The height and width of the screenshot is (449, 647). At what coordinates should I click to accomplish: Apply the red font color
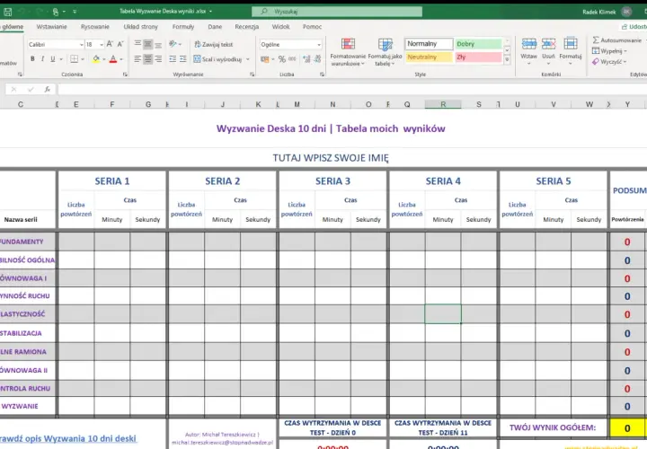click(113, 59)
